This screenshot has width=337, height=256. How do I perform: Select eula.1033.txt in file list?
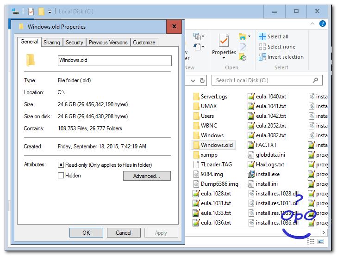pyautogui.click(x=212, y=213)
